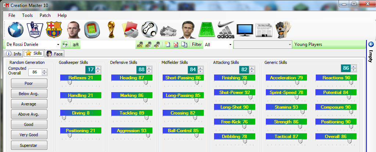Select the FC Barcelona teams icon

pyautogui.click(x=54, y=29)
